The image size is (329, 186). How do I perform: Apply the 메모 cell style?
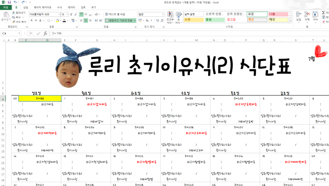click(x=278, y=20)
